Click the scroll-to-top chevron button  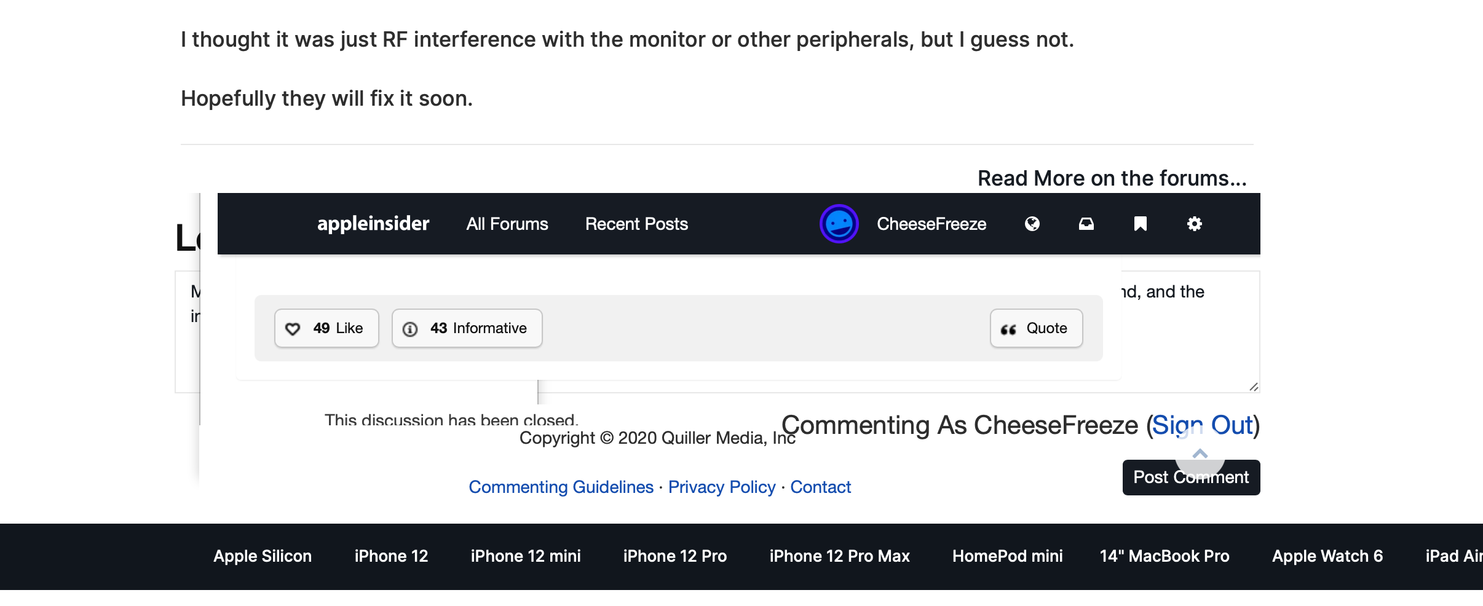click(x=1200, y=454)
